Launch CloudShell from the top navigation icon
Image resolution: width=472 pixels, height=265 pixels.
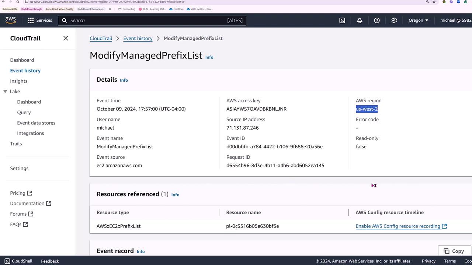(342, 20)
